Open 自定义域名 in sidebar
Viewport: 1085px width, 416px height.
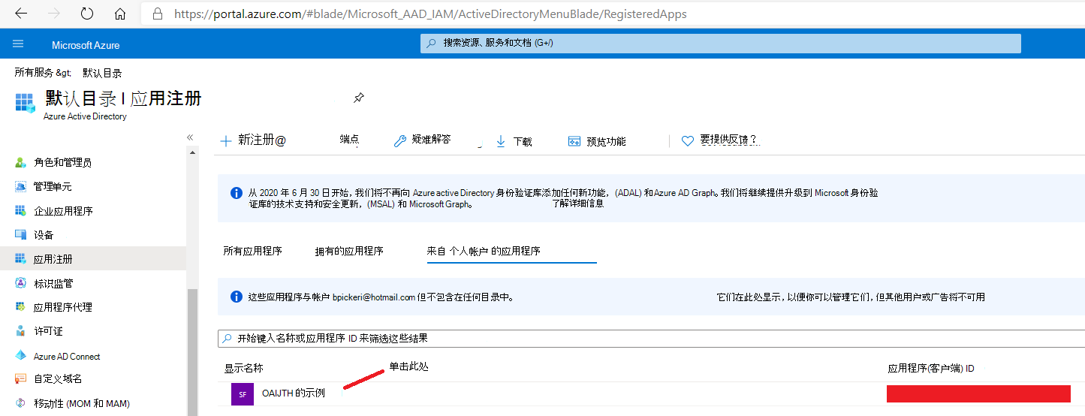click(x=58, y=378)
